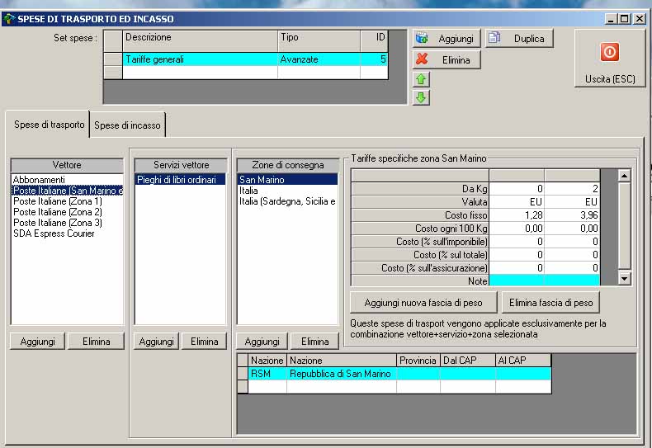Move set down with green down arrow
652x448 pixels.
(421, 97)
